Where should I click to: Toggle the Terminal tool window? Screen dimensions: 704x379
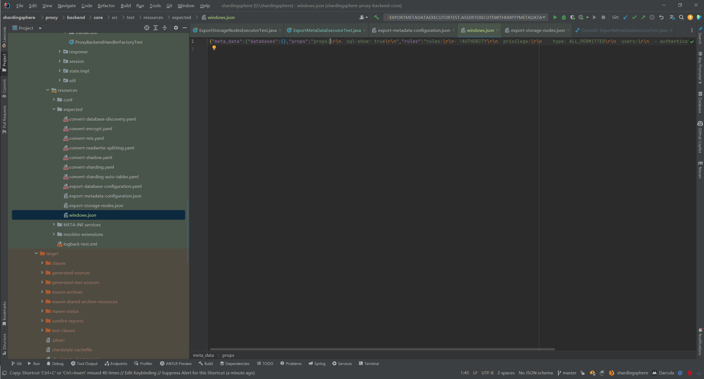369,363
